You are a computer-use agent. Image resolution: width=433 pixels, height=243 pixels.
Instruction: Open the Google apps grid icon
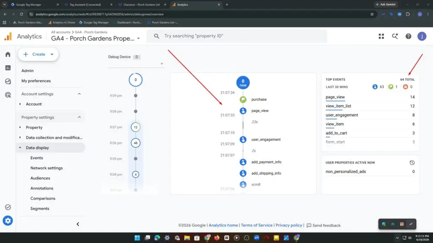tap(381, 36)
